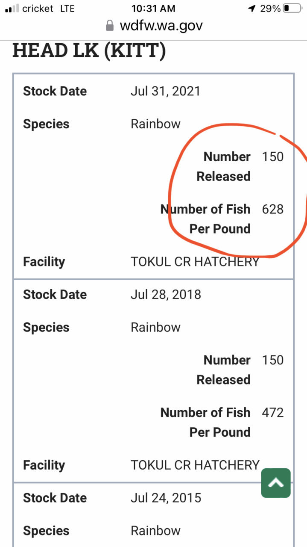Tap the first Number Released label
This screenshot has width=307, height=547.
click(223, 166)
